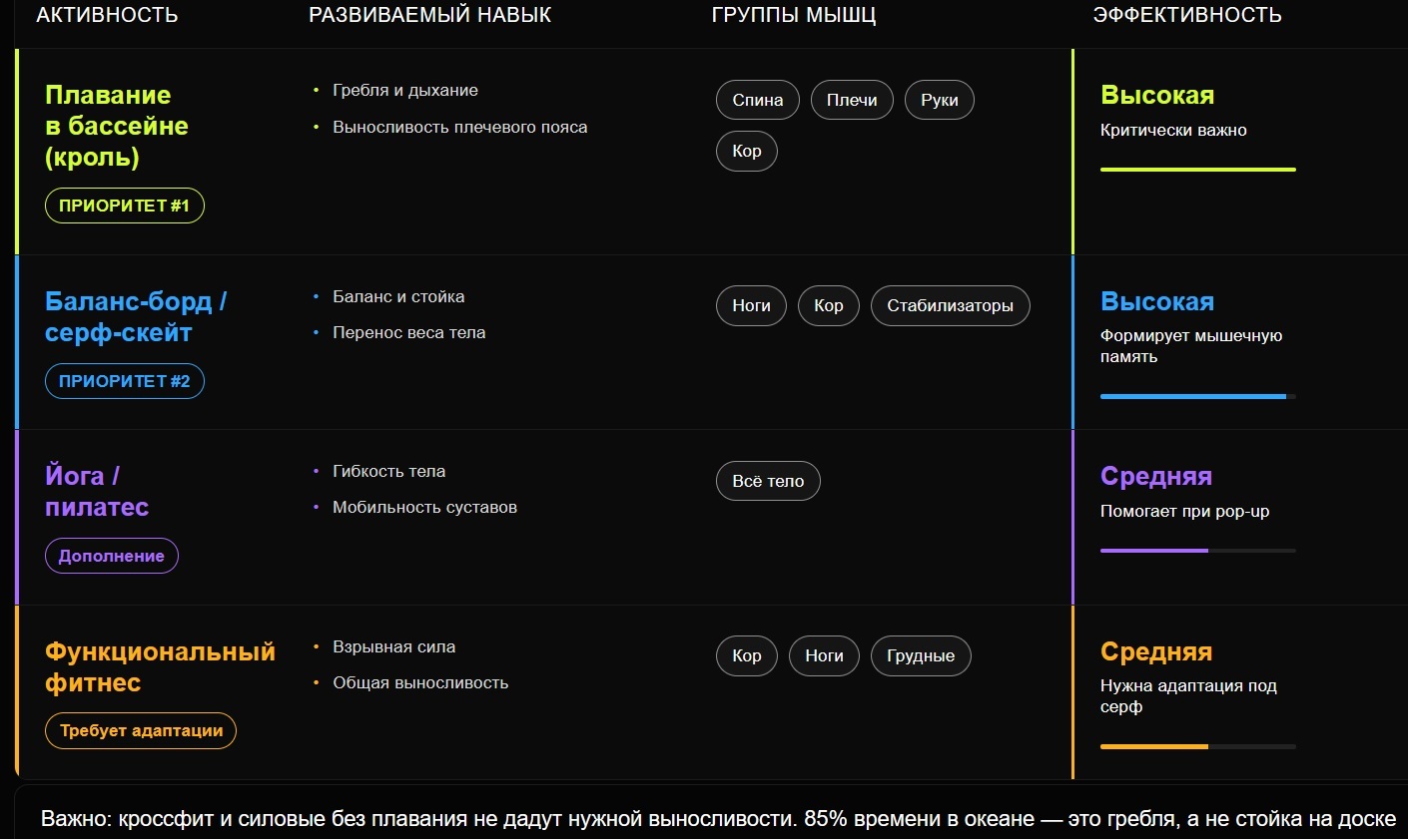Click the orange functional fitness effectiveness bar
Image resolution: width=1408 pixels, height=839 pixels.
click(1198, 746)
